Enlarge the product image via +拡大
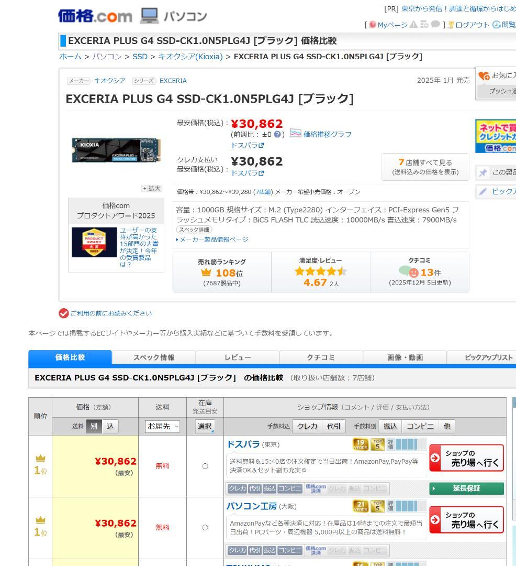516x566 pixels. click(x=151, y=188)
